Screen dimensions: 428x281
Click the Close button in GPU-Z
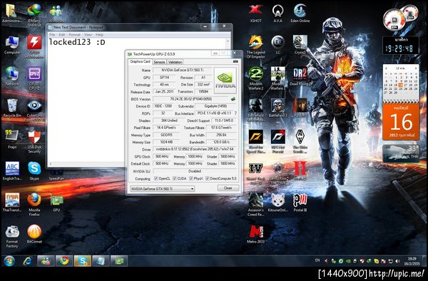[228, 188]
